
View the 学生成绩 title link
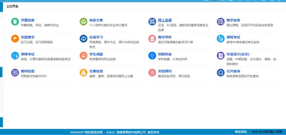click(x=96, y=54)
